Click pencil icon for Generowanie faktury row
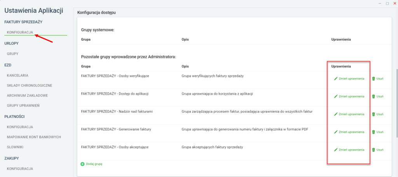The image size is (398, 177). coord(336,132)
